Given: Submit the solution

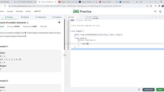Looking at the screenshot, I should pyautogui.click(x=160, y=90).
